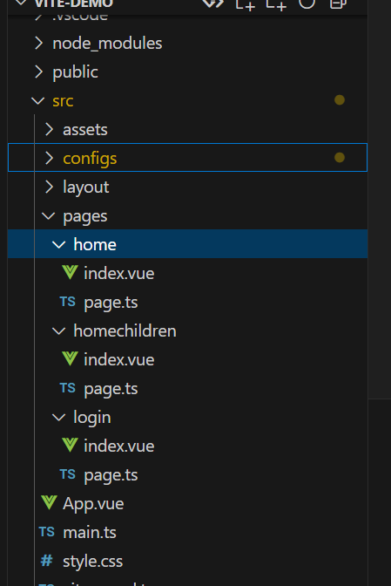Click the New Folder icon in explorer header
The height and width of the screenshot is (586, 391).
point(276,3)
